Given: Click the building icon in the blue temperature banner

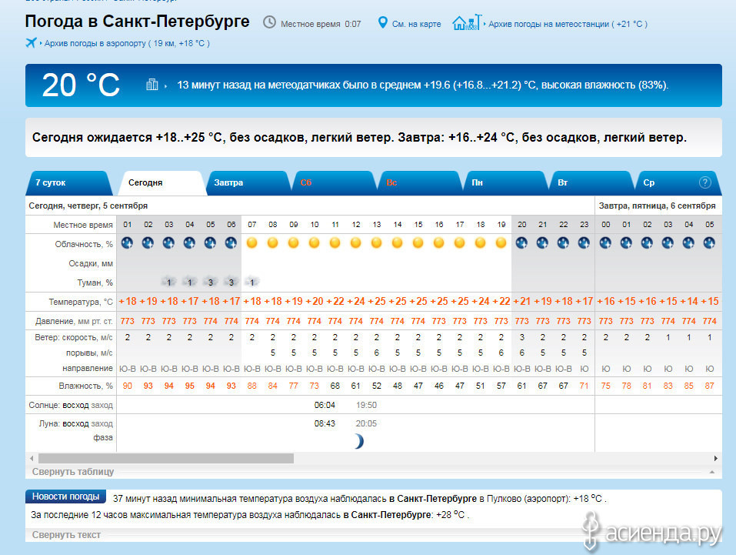Looking at the screenshot, I should pyautogui.click(x=152, y=85).
